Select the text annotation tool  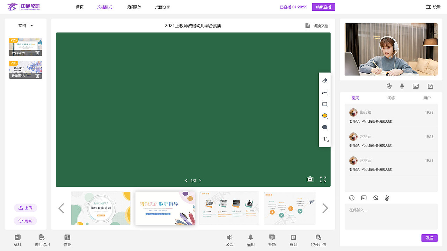(x=324, y=139)
